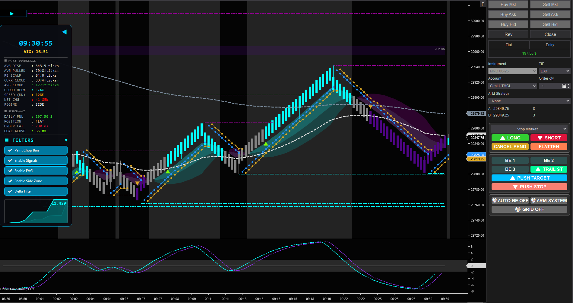This screenshot has width=573, height=303.
Task: Click the PUSH TARGET button
Action: (529, 178)
